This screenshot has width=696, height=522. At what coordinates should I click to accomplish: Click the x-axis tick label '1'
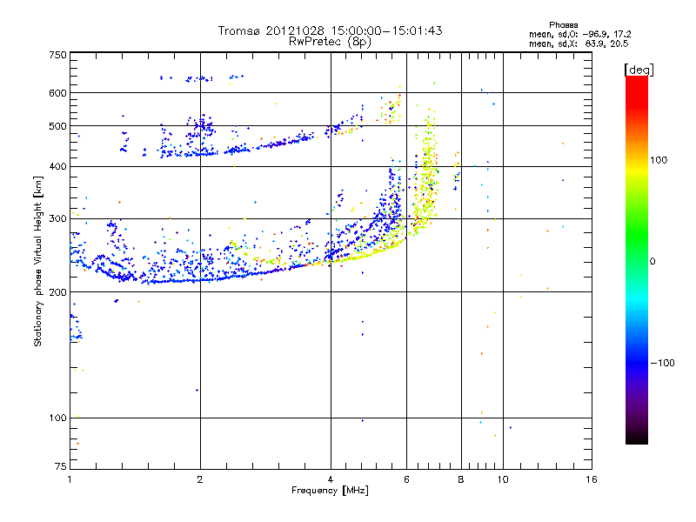click(70, 479)
